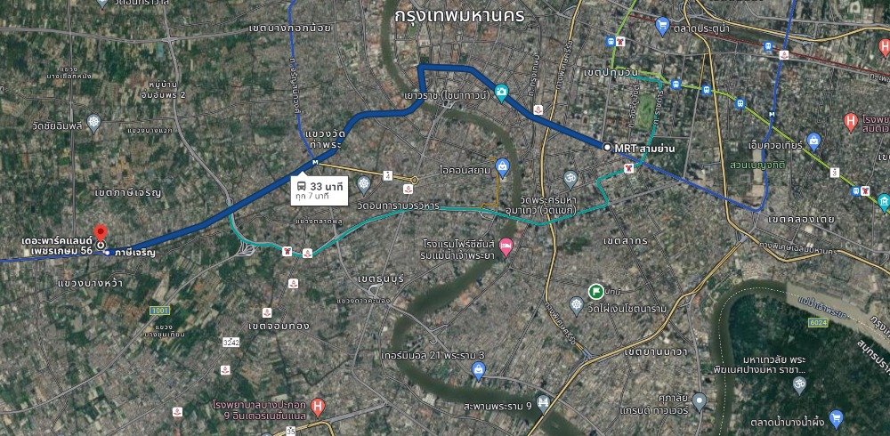This screenshot has width=890, height=436.
Task: Select the วัดพระศรีมหาอุมาเทวี Hindu temple icon
Action: [x=570, y=180]
